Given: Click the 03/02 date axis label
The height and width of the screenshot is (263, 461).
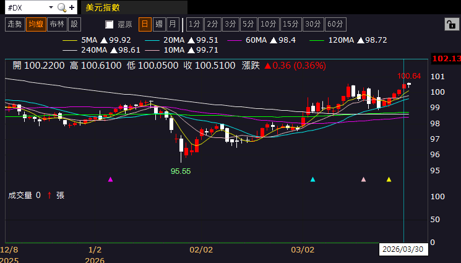Looking at the screenshot, I should pyautogui.click(x=303, y=250).
